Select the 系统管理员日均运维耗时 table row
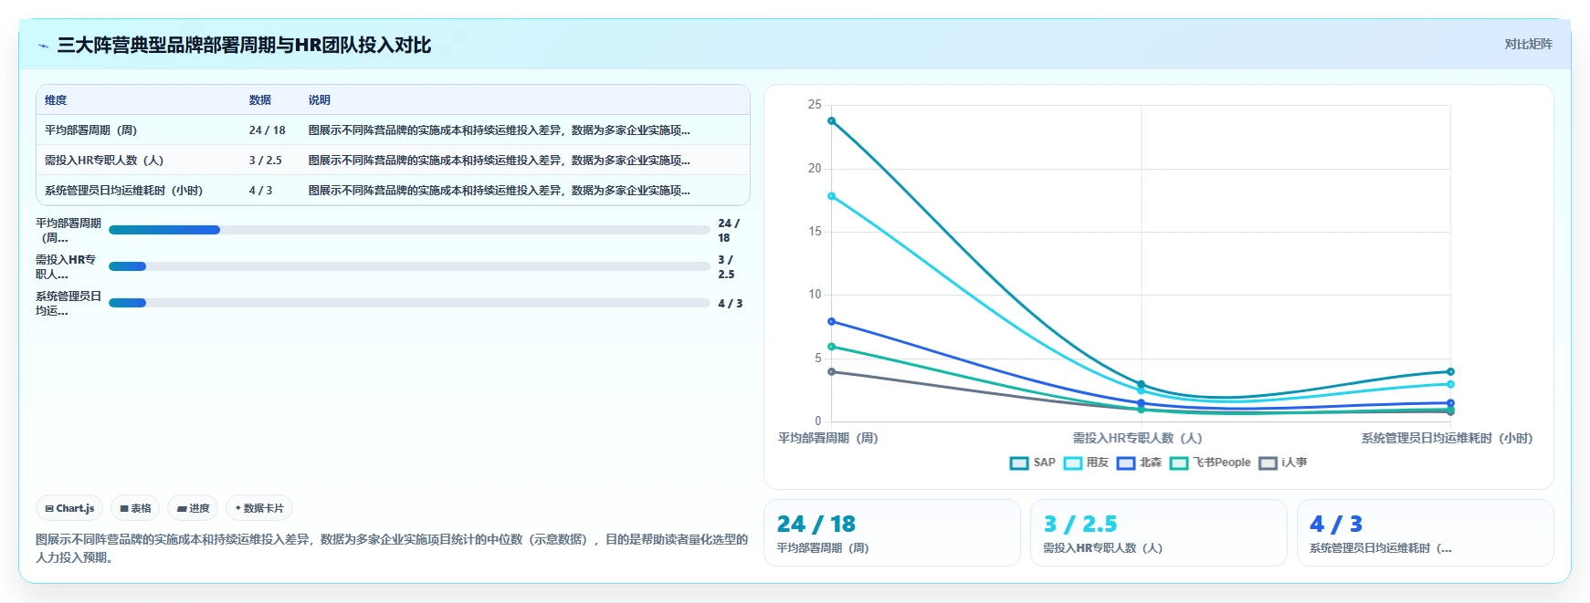Viewport: 1590px width, 603px height. [x=393, y=190]
